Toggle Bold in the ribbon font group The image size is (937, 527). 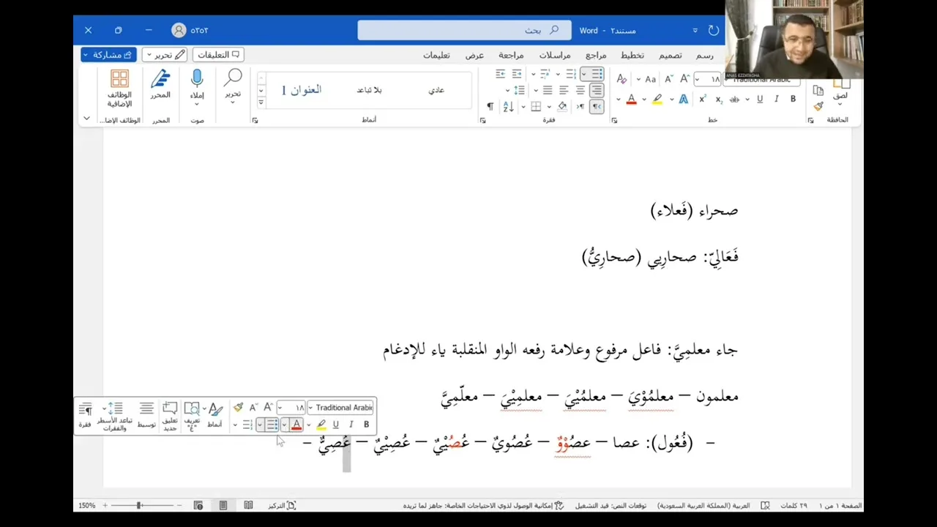pos(793,99)
